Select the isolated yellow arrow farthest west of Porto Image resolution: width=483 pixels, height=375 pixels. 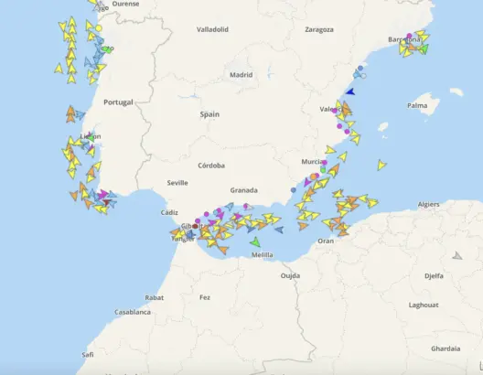(x=59, y=69)
